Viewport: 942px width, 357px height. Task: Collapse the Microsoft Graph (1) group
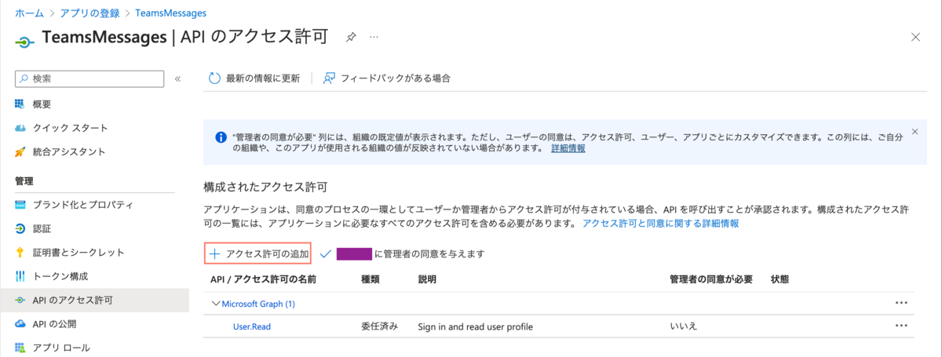[x=217, y=303]
